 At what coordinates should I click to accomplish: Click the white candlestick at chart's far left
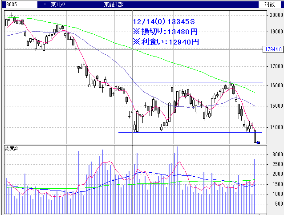click(x=6, y=22)
